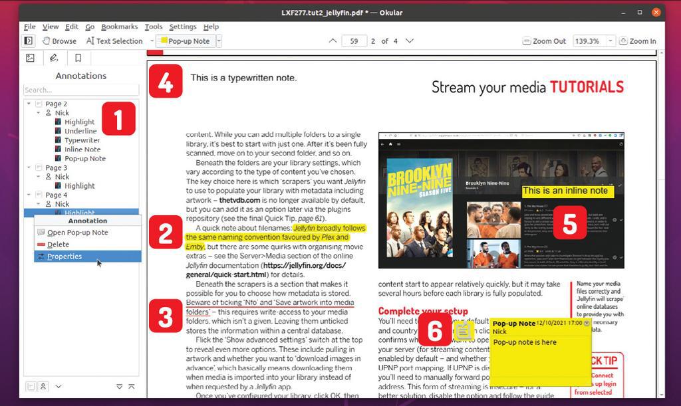Open the annotation filter dropdown chevron
The image size is (681, 406).
[x=59, y=386]
